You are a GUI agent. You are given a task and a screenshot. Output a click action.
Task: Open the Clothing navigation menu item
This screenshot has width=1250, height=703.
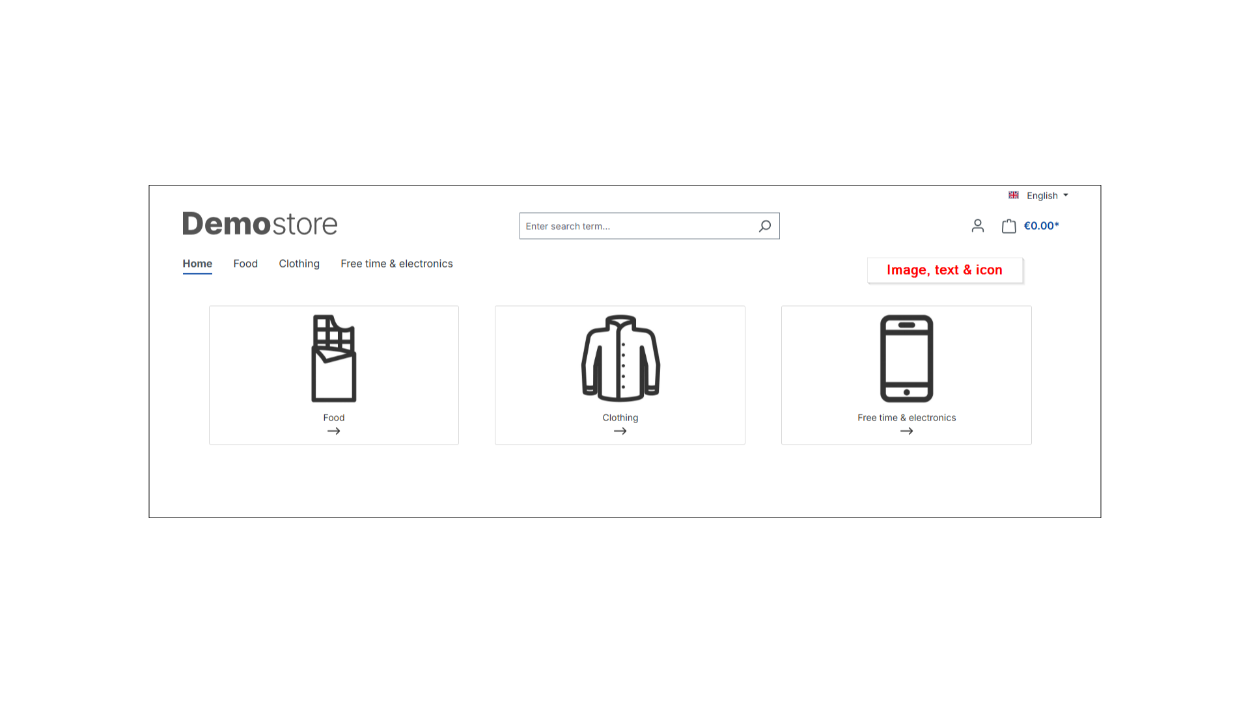[x=299, y=264]
